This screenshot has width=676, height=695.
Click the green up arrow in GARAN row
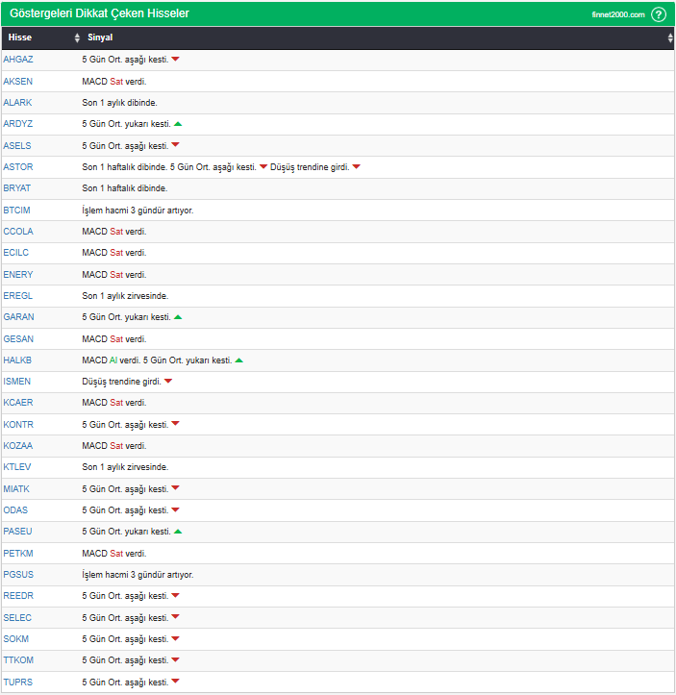click(178, 317)
